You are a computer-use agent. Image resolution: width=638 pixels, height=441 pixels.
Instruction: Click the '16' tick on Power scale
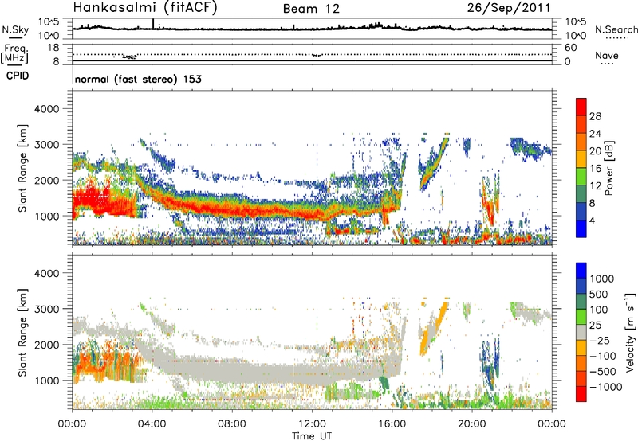(595, 169)
